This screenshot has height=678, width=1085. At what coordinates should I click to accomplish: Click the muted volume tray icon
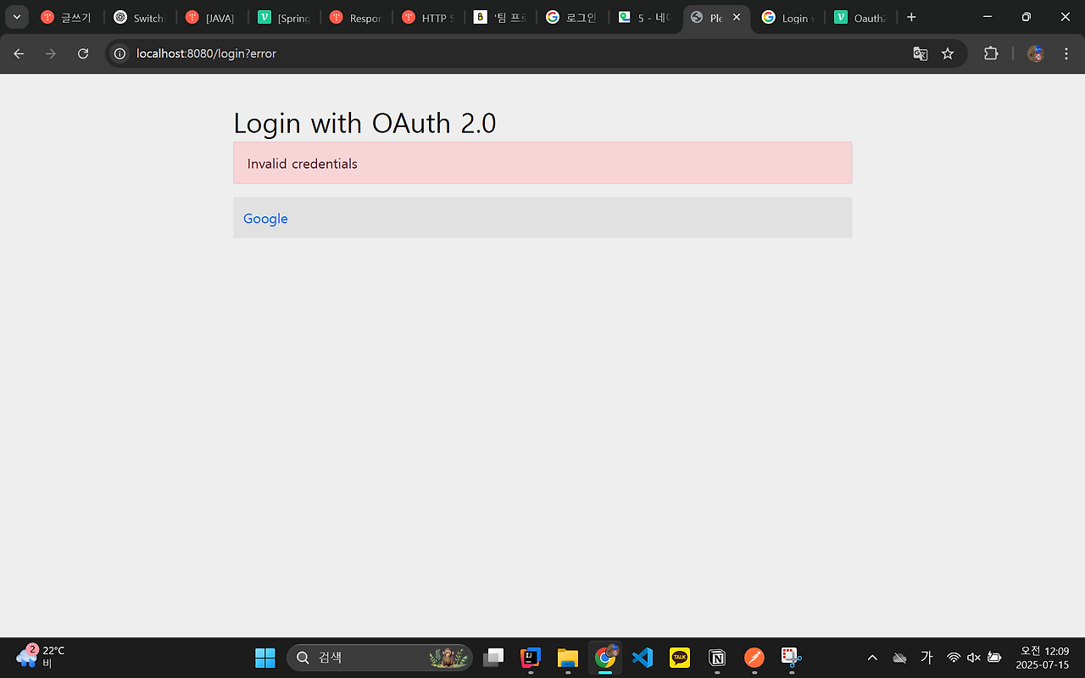tap(974, 658)
